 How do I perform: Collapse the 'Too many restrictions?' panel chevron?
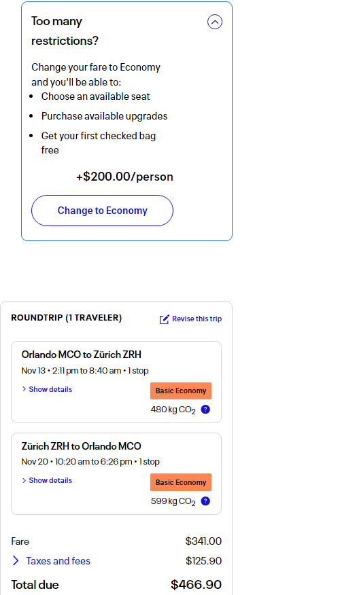point(215,22)
